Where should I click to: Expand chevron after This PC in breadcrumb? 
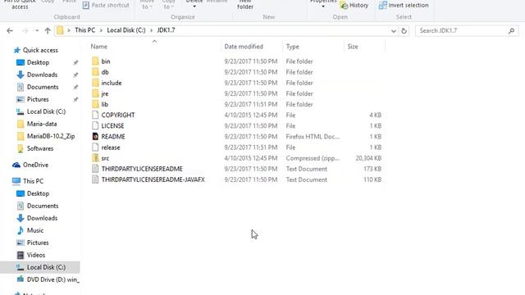coord(101,30)
